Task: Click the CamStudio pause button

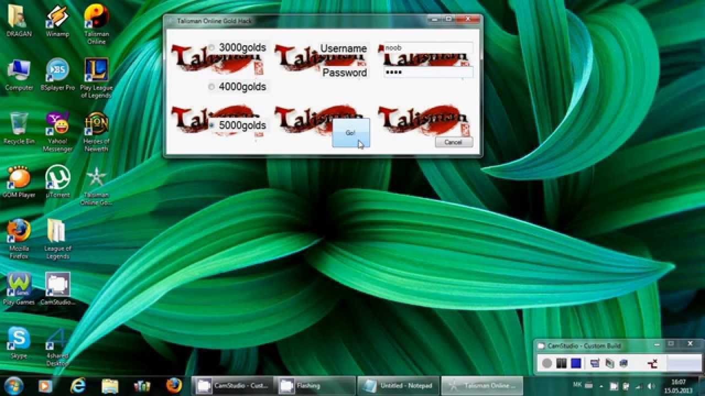Action: pos(561,363)
